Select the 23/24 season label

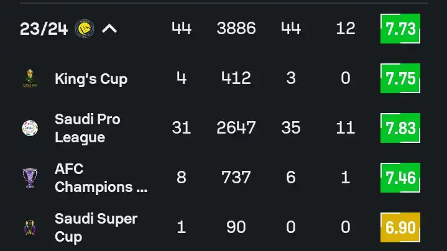[x=42, y=29]
